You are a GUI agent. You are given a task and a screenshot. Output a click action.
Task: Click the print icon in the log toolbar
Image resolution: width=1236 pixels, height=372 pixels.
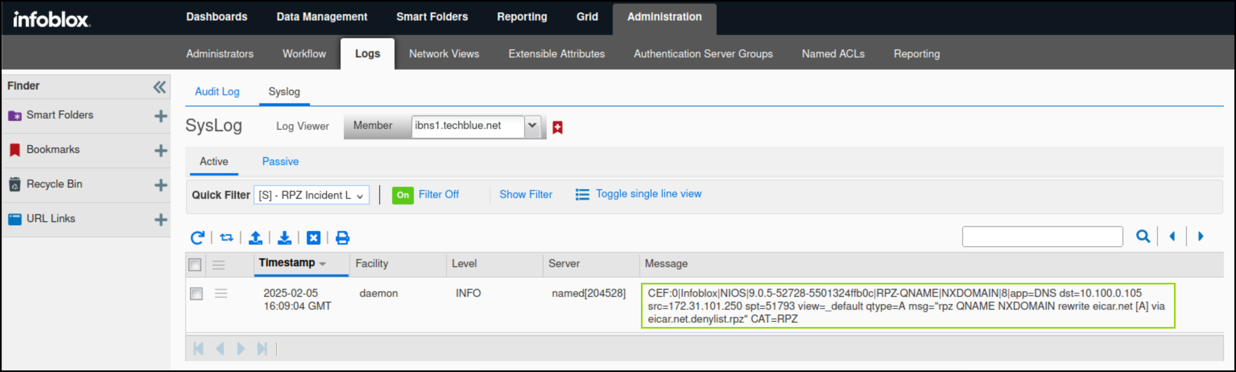point(342,237)
